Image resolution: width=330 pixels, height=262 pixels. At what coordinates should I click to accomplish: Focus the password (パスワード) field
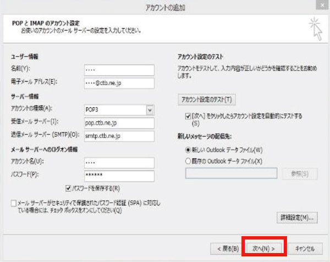tap(119, 175)
